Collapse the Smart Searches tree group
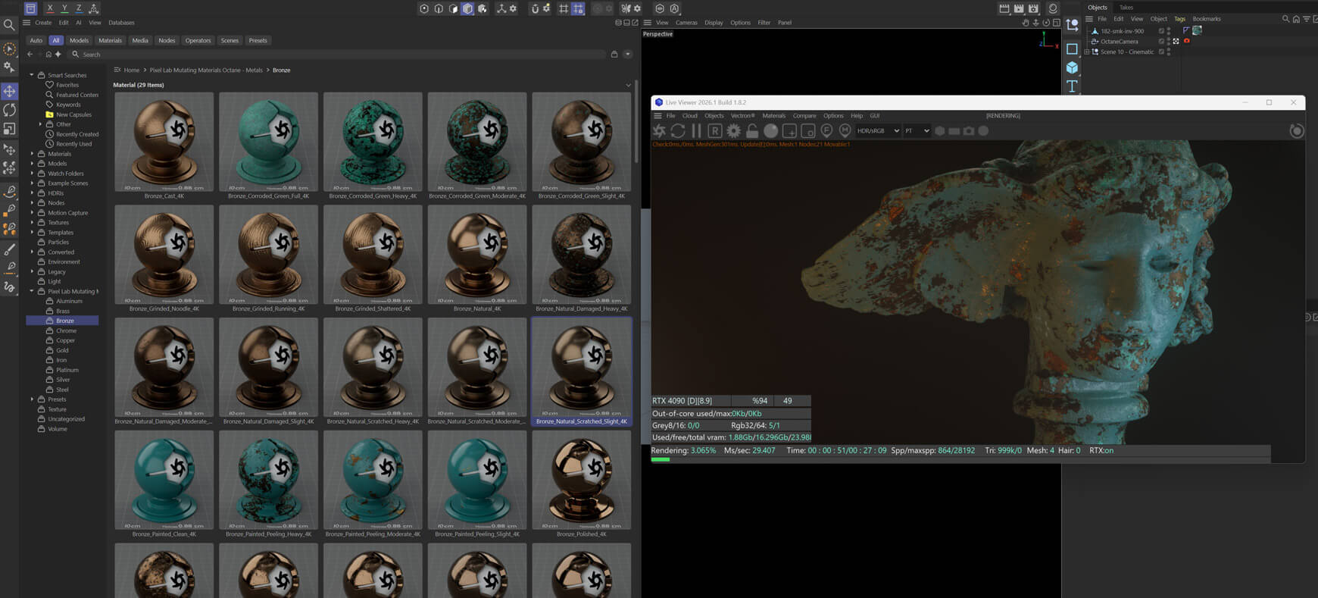 pos(32,75)
